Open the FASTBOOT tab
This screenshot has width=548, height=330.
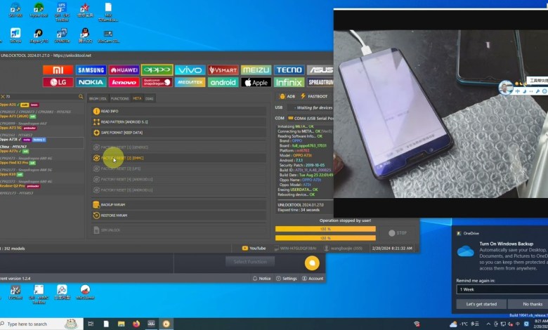tap(314, 96)
